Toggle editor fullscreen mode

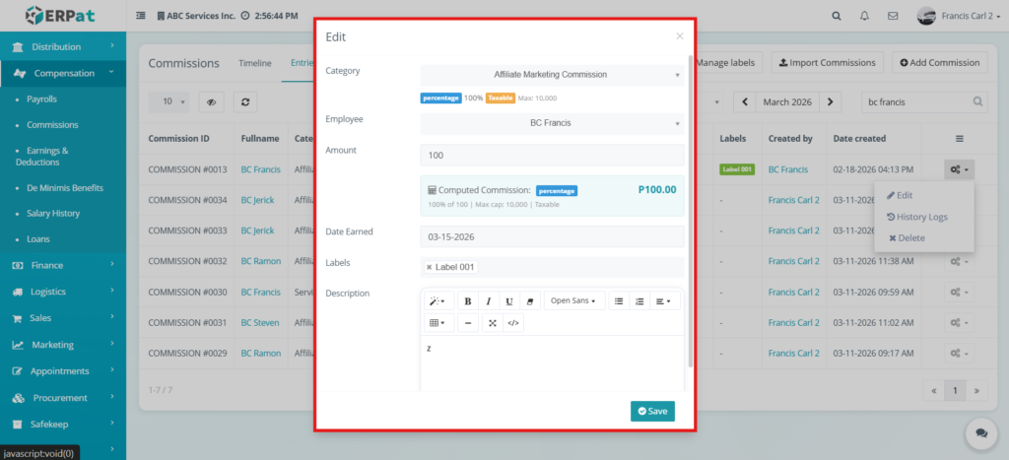[493, 323]
